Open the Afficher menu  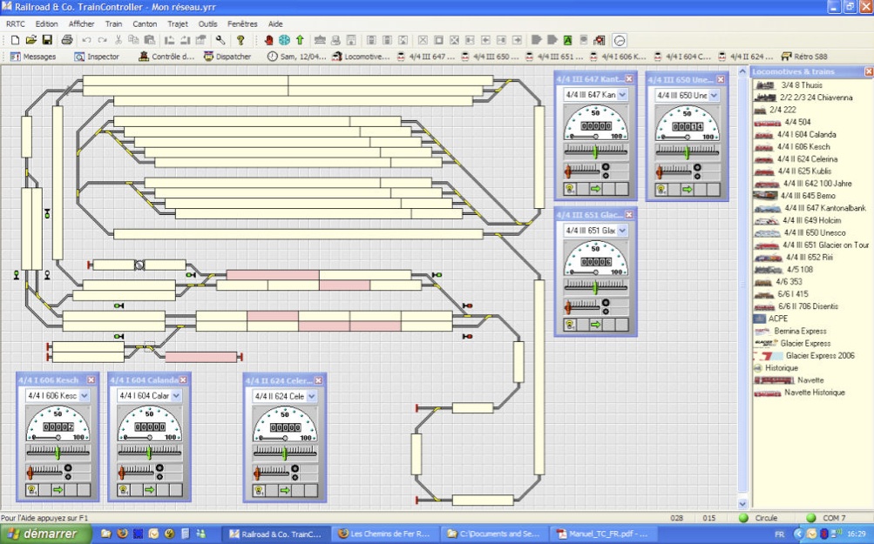[81, 24]
